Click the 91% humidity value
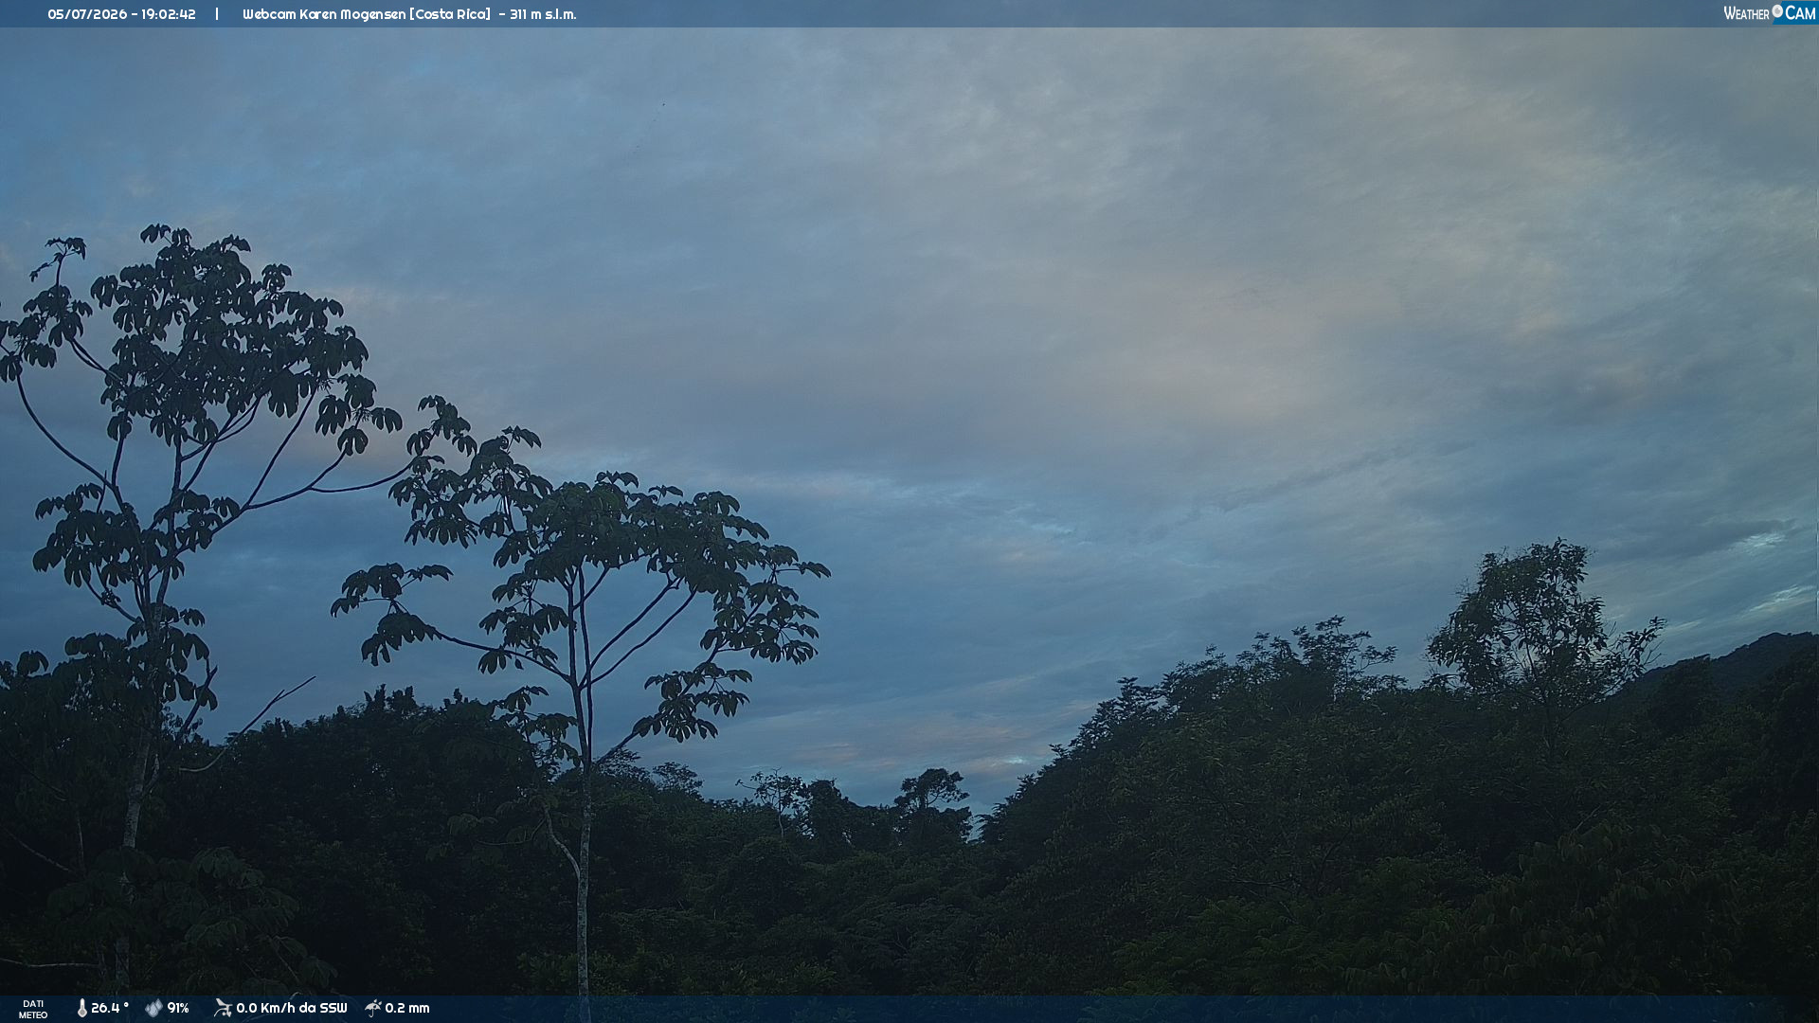The image size is (1819, 1023). tap(178, 1008)
